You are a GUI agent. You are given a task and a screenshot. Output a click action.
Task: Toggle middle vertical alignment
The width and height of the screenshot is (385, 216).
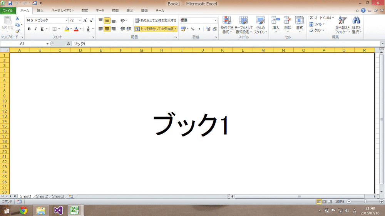pyautogui.click(x=107, y=20)
